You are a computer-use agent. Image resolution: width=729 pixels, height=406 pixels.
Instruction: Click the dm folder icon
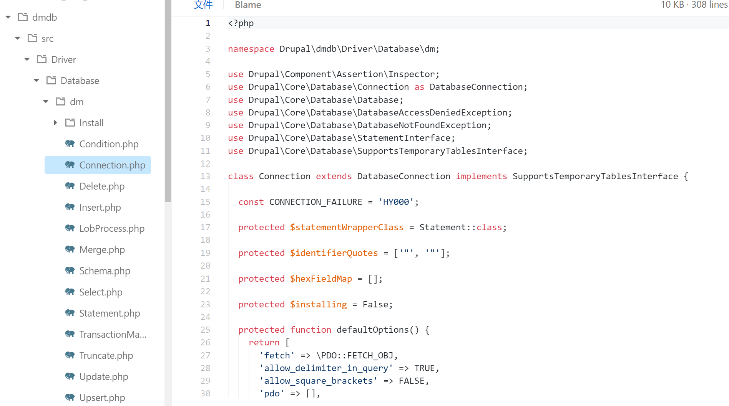61,101
